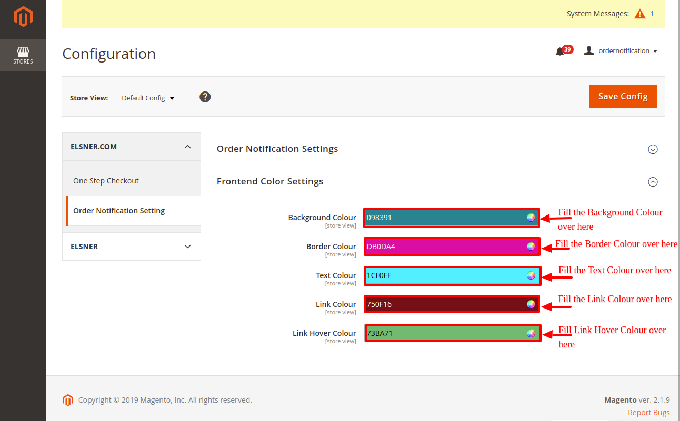This screenshot has height=421, width=680.
Task: Open color picker for Border Colour
Action: pos(531,247)
